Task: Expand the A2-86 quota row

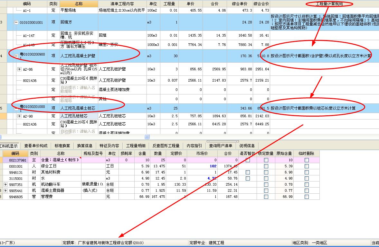Action: (20, 69)
